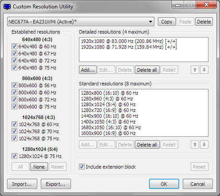Copy the current monitor settings
The image size is (220, 196).
click(167, 22)
